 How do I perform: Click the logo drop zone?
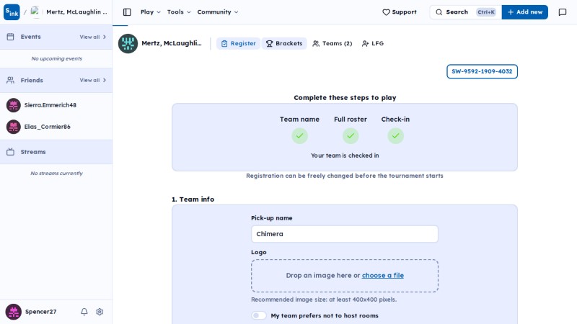pos(345,276)
